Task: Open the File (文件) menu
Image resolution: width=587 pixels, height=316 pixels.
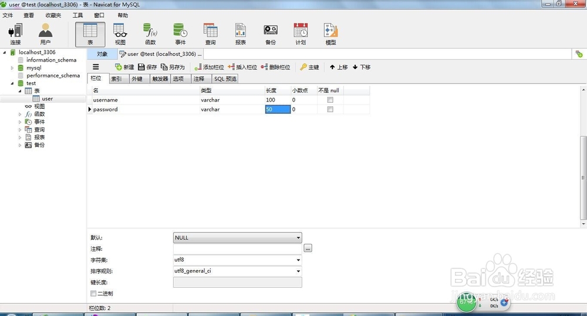Action: click(x=8, y=15)
